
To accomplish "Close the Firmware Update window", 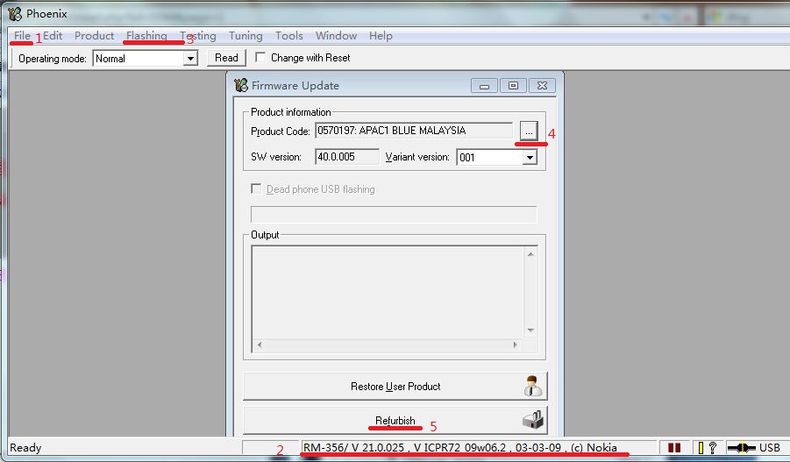I will coord(542,86).
